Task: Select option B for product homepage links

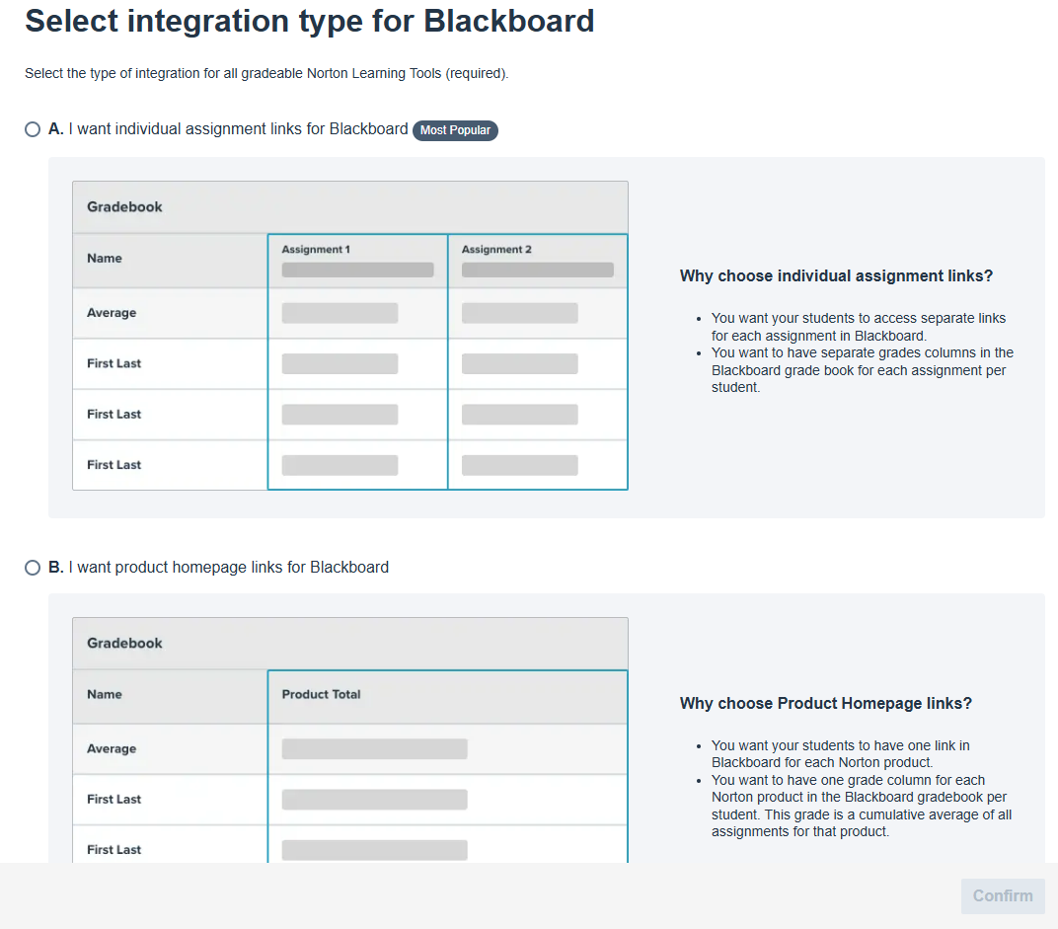Action: [33, 568]
